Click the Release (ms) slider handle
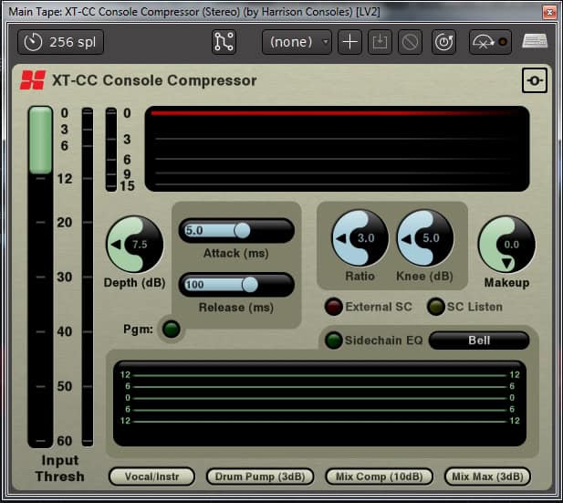The width and height of the screenshot is (563, 503). pos(249,285)
